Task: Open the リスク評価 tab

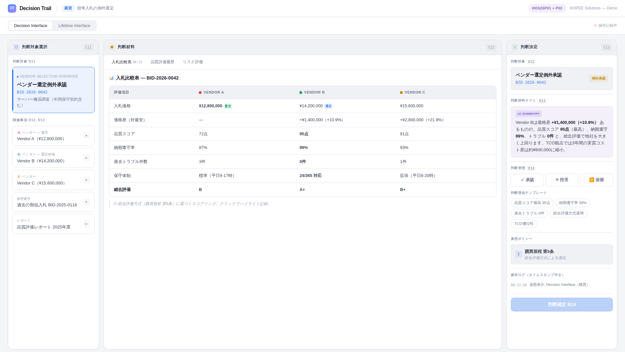Action: coord(193,62)
